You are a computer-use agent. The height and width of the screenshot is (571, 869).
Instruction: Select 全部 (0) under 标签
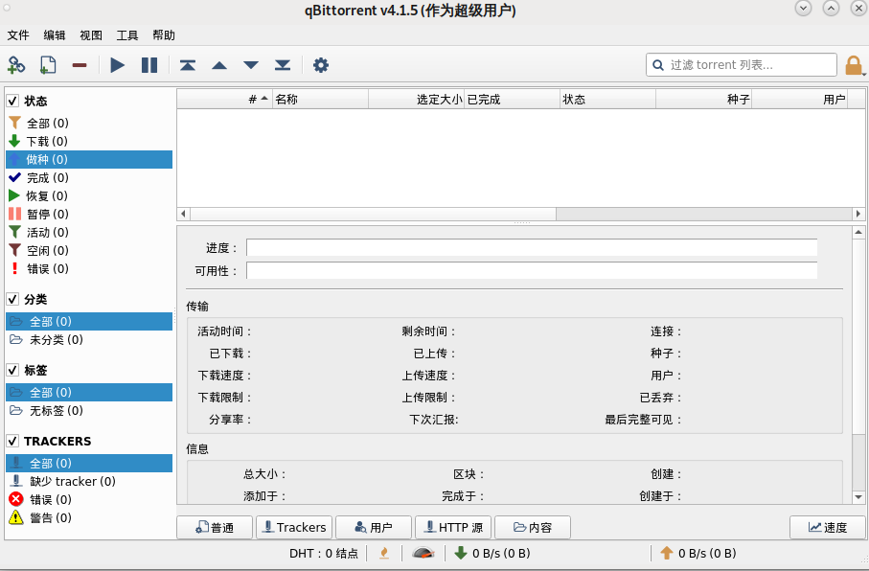(89, 393)
